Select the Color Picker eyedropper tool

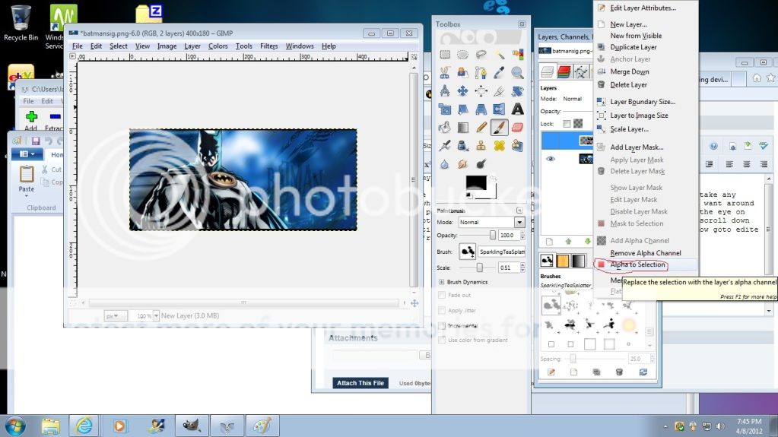(x=499, y=73)
